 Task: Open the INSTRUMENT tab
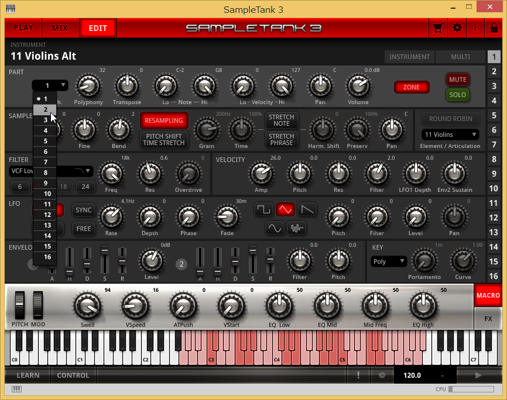[x=409, y=57]
